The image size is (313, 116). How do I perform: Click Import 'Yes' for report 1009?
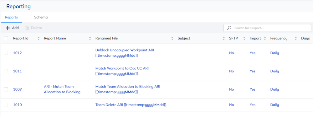(x=253, y=89)
